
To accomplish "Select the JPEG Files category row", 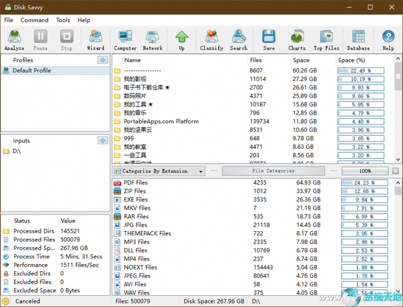I will click(253, 276).
